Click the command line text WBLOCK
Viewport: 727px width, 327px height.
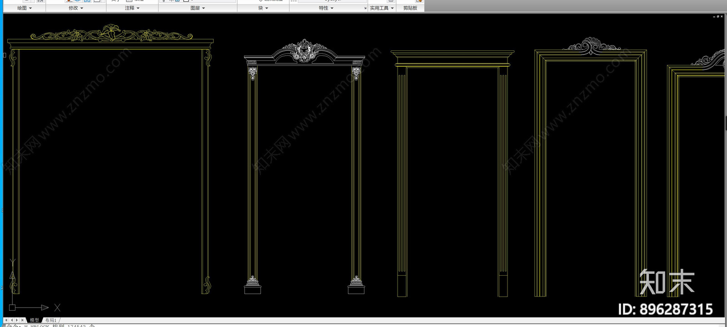(40, 326)
